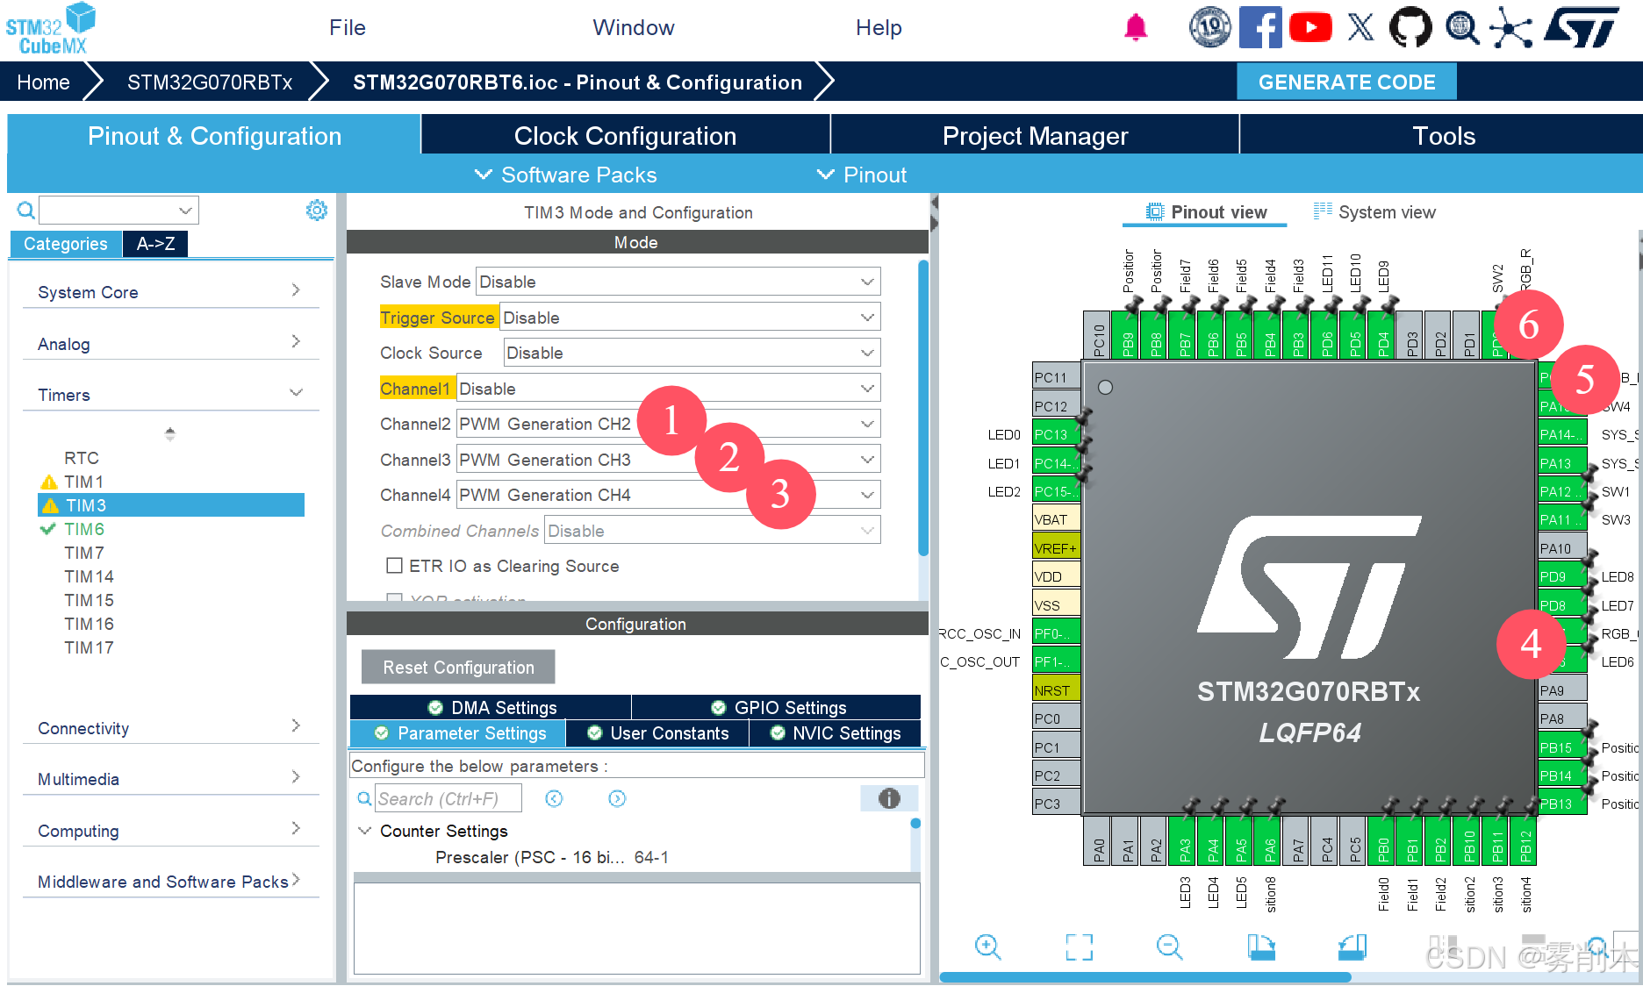Go to next parameter search result
This screenshot has height=986, width=1643.
pos(617,798)
